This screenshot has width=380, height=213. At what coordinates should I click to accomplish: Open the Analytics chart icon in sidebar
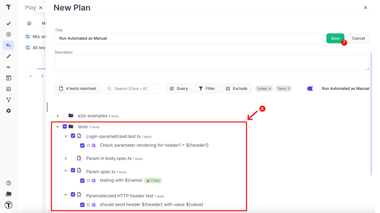9,89
